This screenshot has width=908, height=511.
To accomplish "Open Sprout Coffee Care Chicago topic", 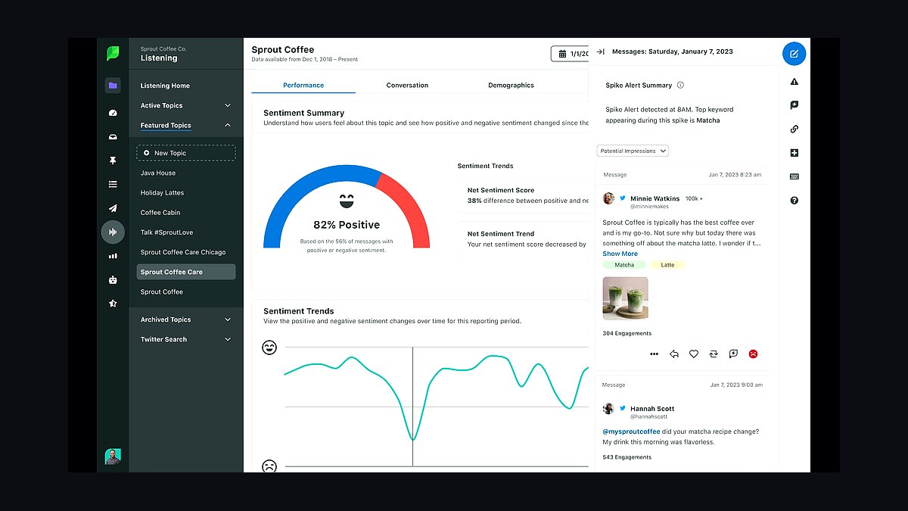I will click(x=183, y=252).
